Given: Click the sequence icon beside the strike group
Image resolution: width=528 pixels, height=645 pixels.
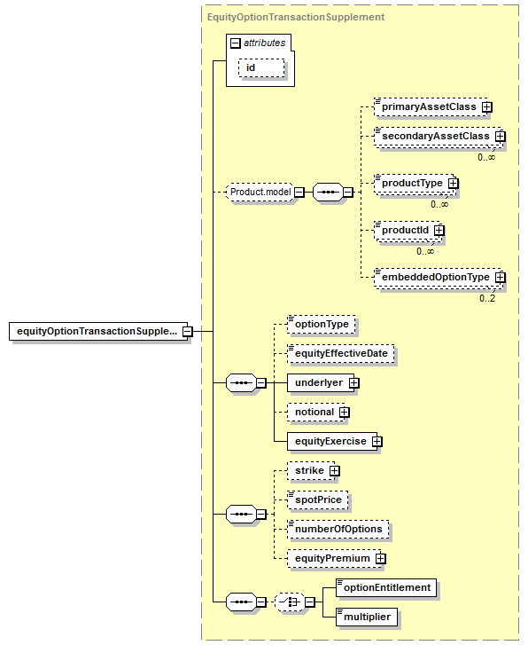Looking at the screenshot, I should (241, 515).
